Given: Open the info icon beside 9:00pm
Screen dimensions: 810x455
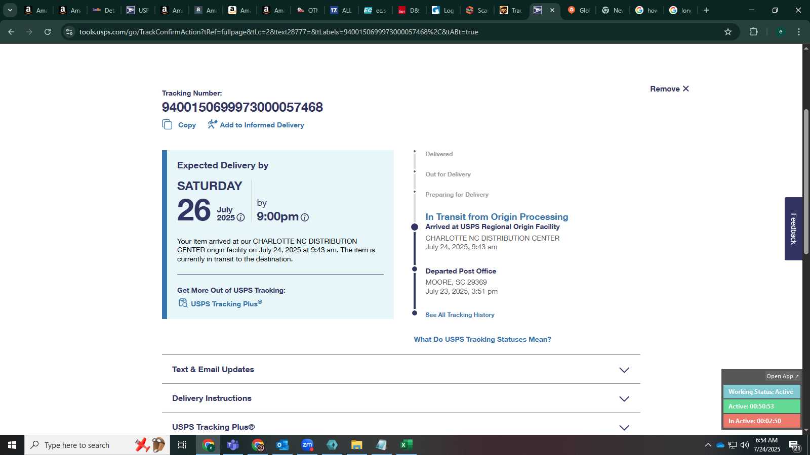Looking at the screenshot, I should 305,217.
